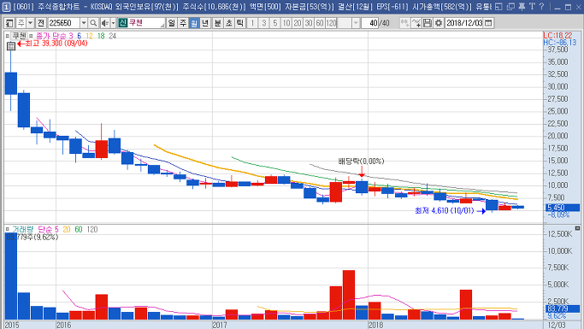Select interval 5 button
Viewport: 584px width, 329px height.
click(274, 23)
